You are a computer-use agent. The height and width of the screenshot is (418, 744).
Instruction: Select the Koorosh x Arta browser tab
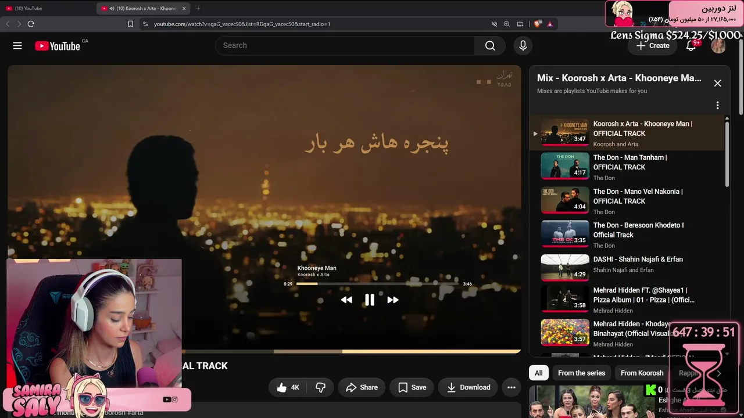(x=145, y=8)
